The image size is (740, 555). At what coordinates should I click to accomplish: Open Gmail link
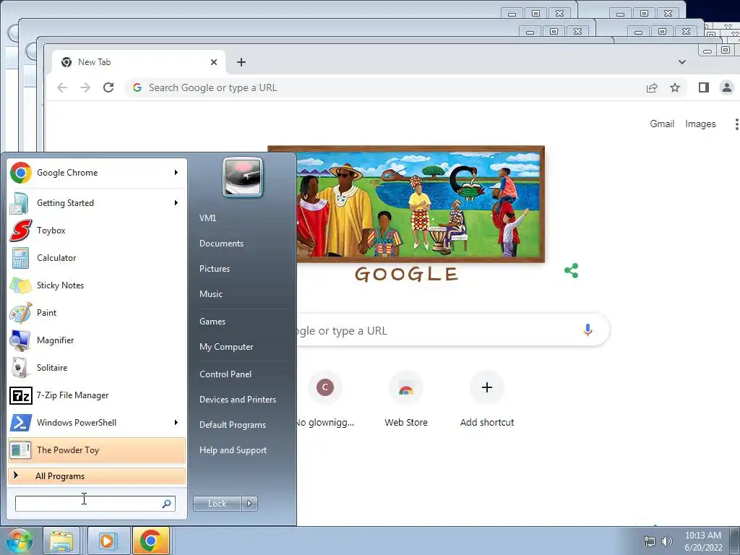click(662, 124)
